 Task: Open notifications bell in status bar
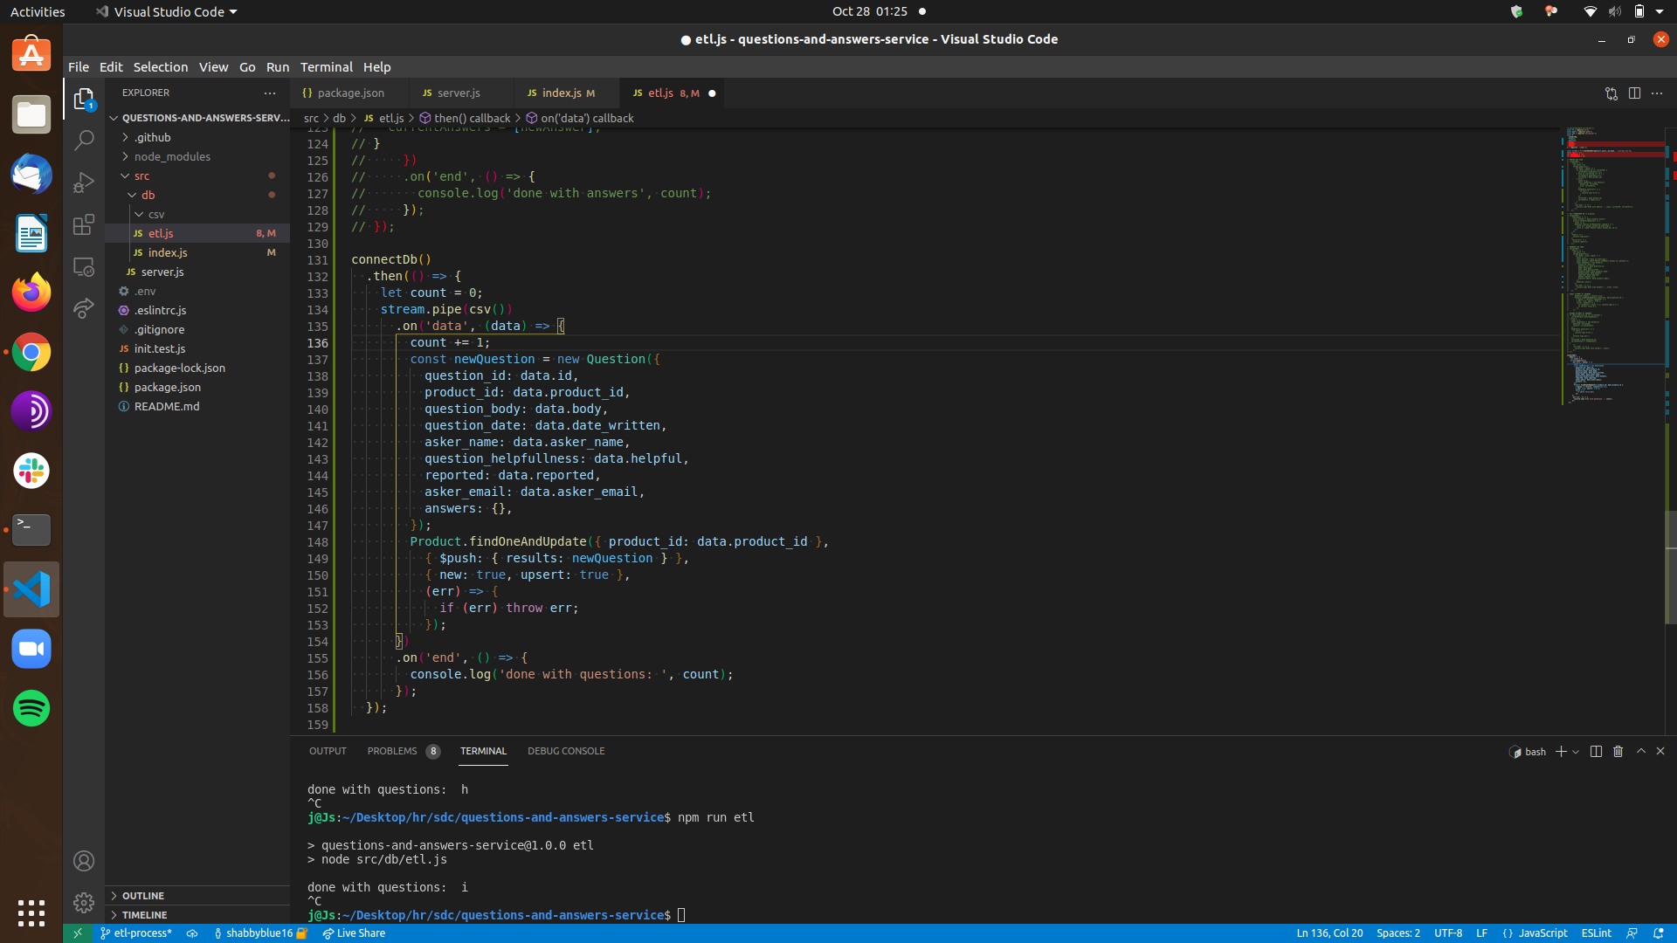coord(1658,933)
